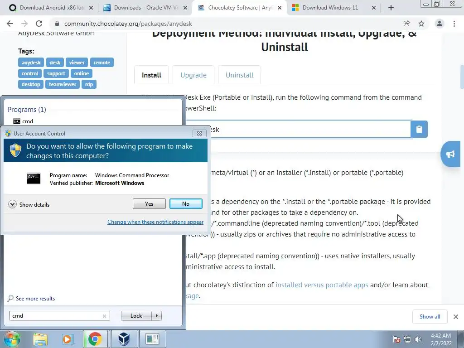Viewport: 464px width, 348px height.
Task: Click Yes in User Account Control dialog
Action: click(149, 203)
